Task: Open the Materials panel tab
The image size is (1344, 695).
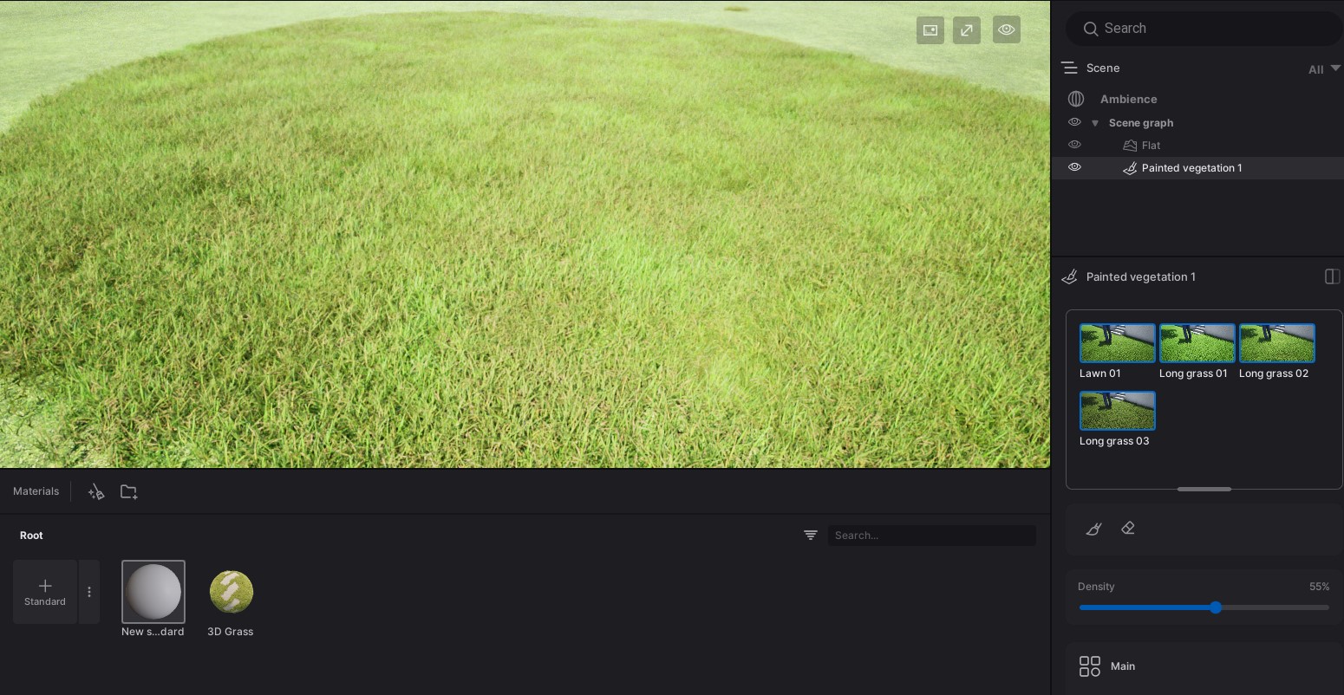Action: click(36, 491)
